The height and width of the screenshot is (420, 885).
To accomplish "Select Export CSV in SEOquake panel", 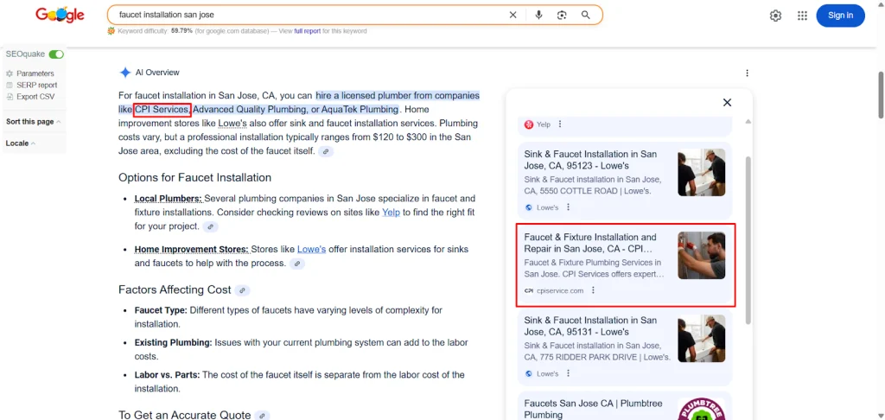I will [35, 97].
